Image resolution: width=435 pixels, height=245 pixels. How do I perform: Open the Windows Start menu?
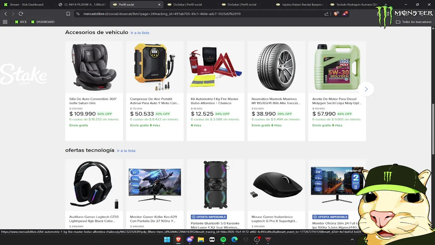167,240
